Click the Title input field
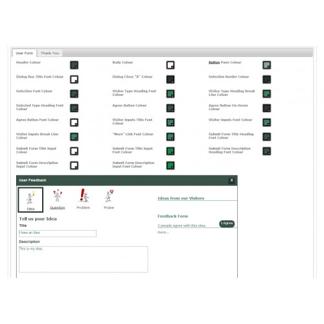 click(x=58, y=233)
